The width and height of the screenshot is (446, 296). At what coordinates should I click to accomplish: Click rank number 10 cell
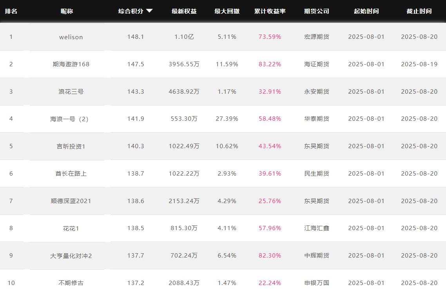11,283
